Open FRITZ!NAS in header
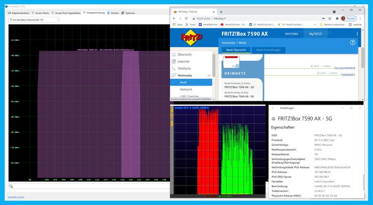The image size is (373, 205). tap(291, 34)
